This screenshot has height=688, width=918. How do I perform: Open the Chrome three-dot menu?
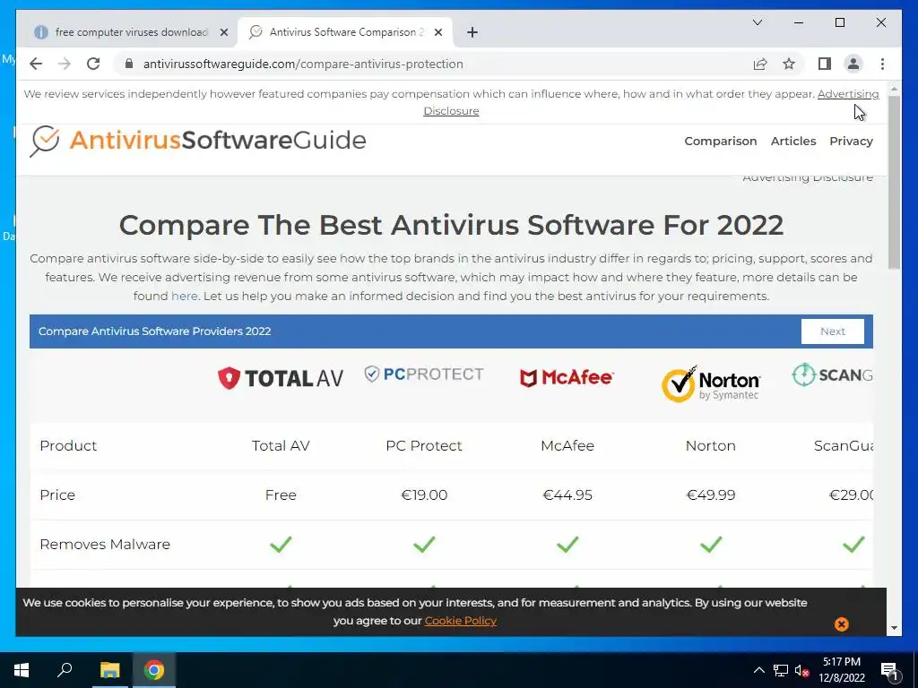[882, 64]
